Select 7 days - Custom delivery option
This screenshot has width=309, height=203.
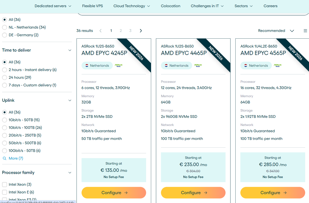pyautogui.click(x=5, y=85)
